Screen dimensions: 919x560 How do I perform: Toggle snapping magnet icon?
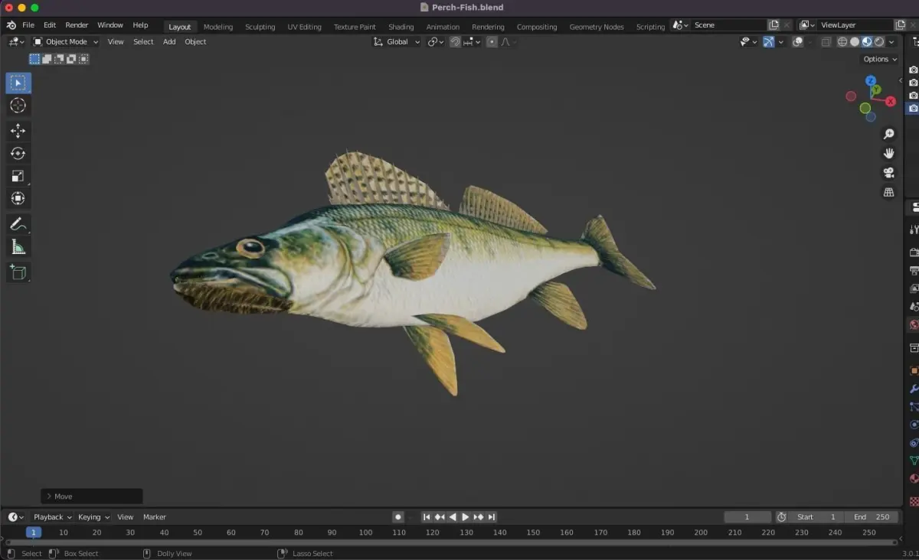click(455, 42)
